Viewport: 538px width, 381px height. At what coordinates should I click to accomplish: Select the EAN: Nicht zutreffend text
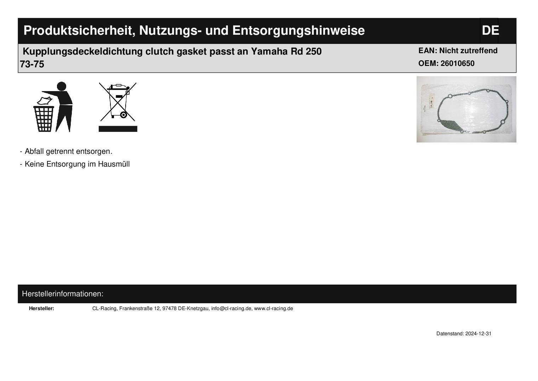coord(458,51)
